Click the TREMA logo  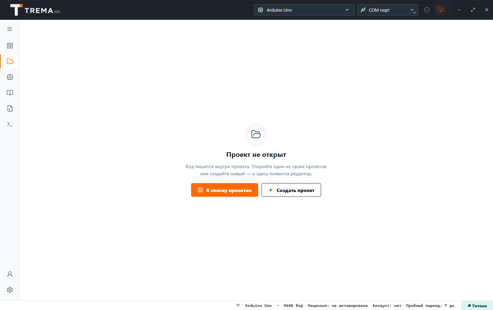[x=35, y=10]
